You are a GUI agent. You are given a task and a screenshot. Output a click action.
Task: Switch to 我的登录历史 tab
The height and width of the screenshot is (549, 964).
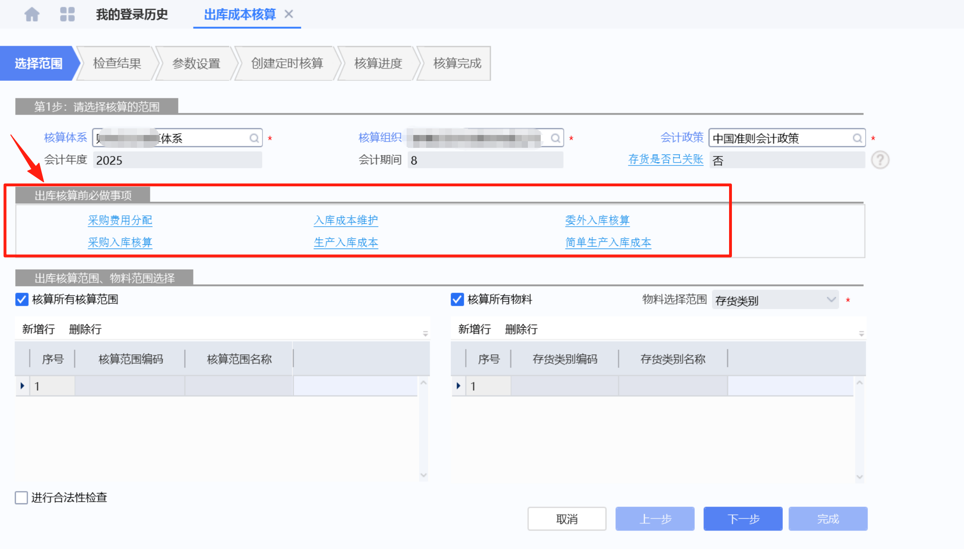coord(132,14)
